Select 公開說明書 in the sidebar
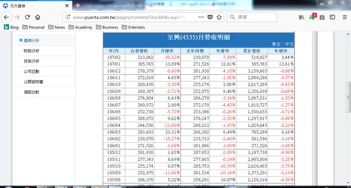351x188 pixels. point(33,81)
